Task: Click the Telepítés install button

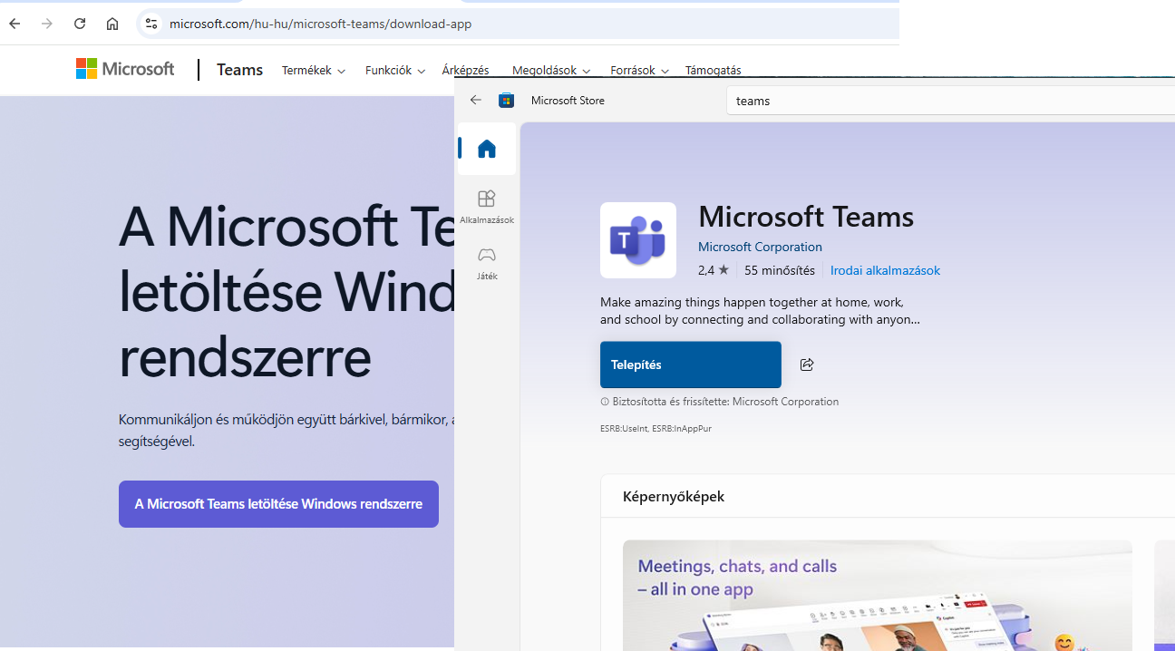Action: 691,364
